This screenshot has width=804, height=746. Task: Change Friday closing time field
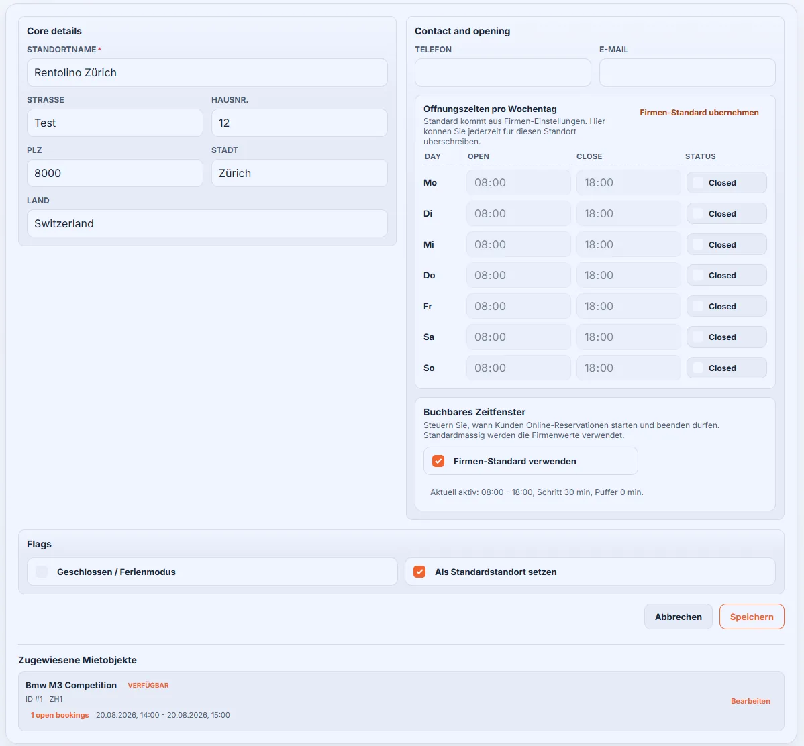click(x=629, y=306)
